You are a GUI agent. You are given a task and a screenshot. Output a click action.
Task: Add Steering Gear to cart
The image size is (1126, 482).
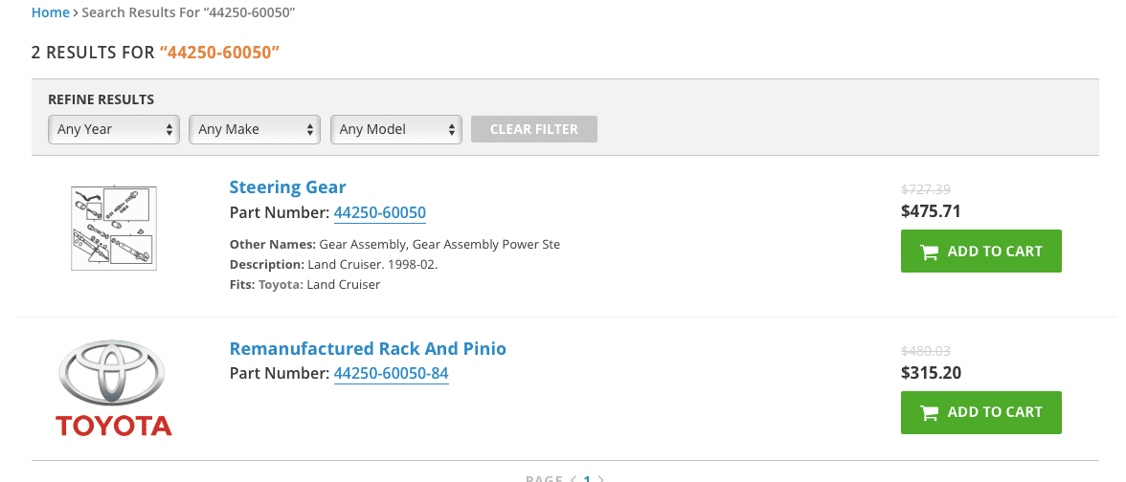(980, 251)
